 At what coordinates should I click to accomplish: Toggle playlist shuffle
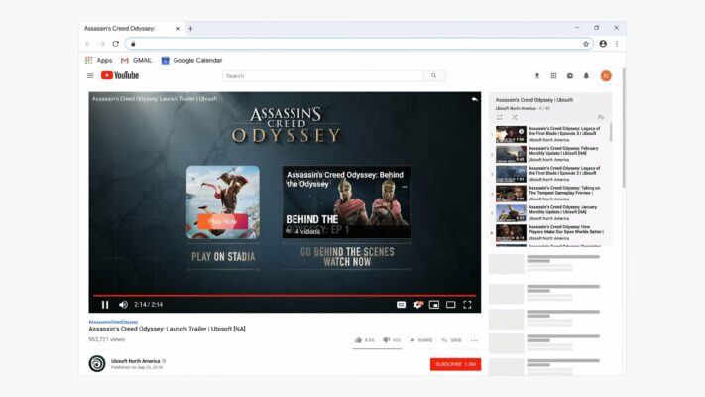pyautogui.click(x=515, y=117)
